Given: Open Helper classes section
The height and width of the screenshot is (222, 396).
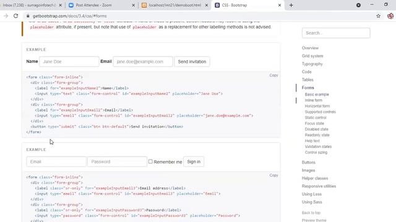Looking at the screenshot, I should pyautogui.click(x=315, y=178).
